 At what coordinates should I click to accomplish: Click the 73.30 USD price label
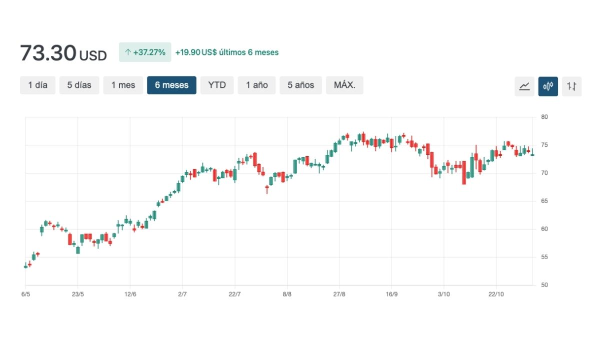(62, 52)
